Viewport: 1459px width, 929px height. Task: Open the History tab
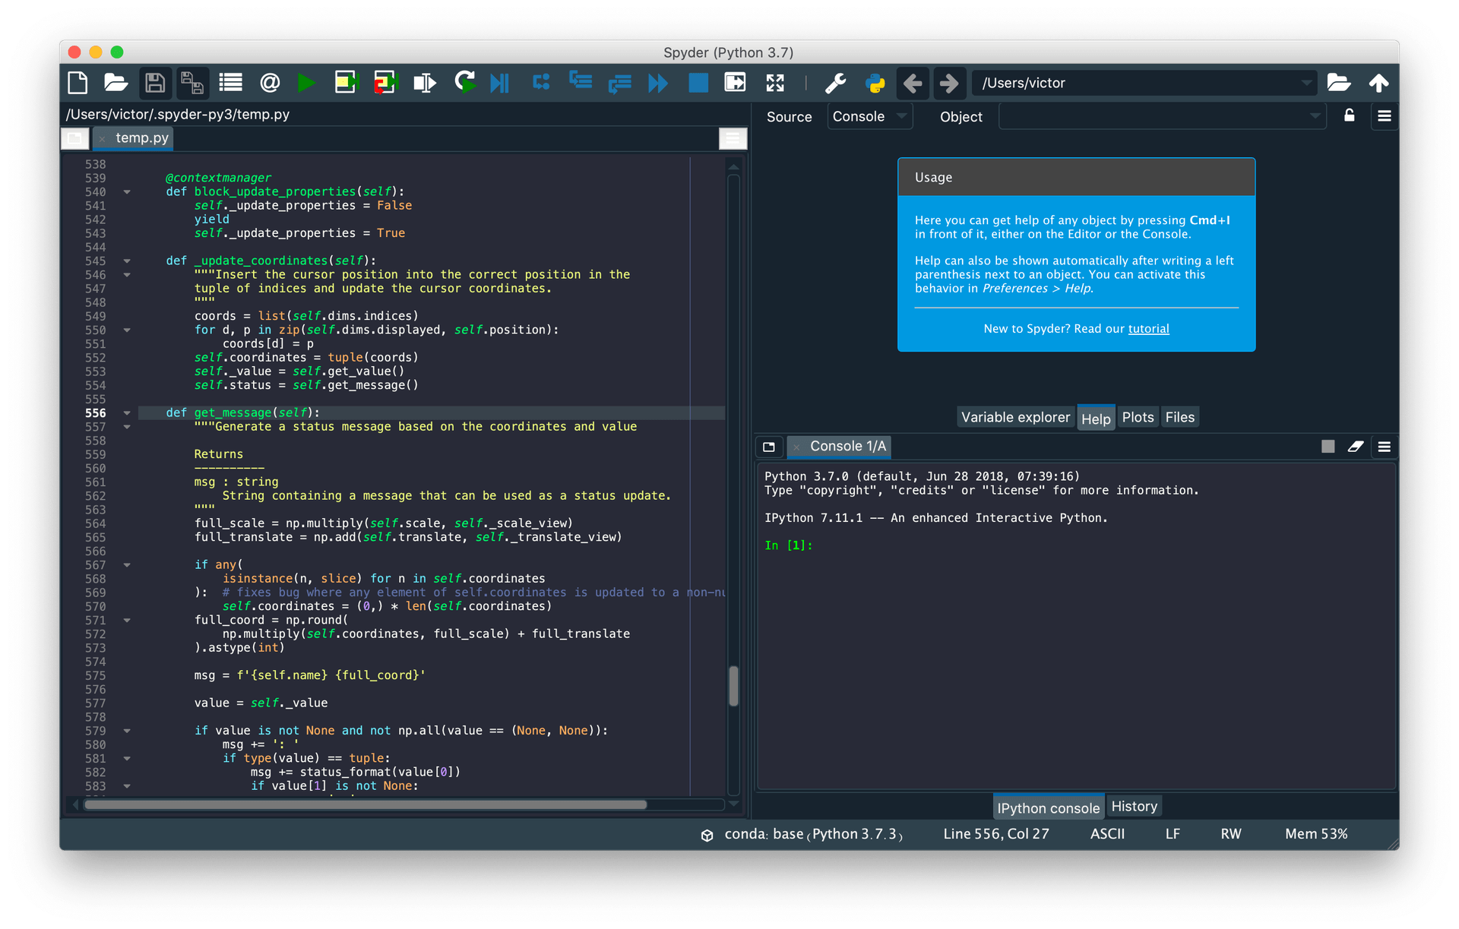tap(1134, 806)
